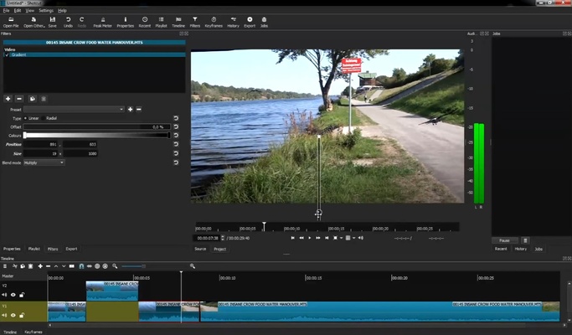Viewport: 572px width, 335px height.
Task: Click timecode stepper arrows in player
Action: click(x=223, y=238)
